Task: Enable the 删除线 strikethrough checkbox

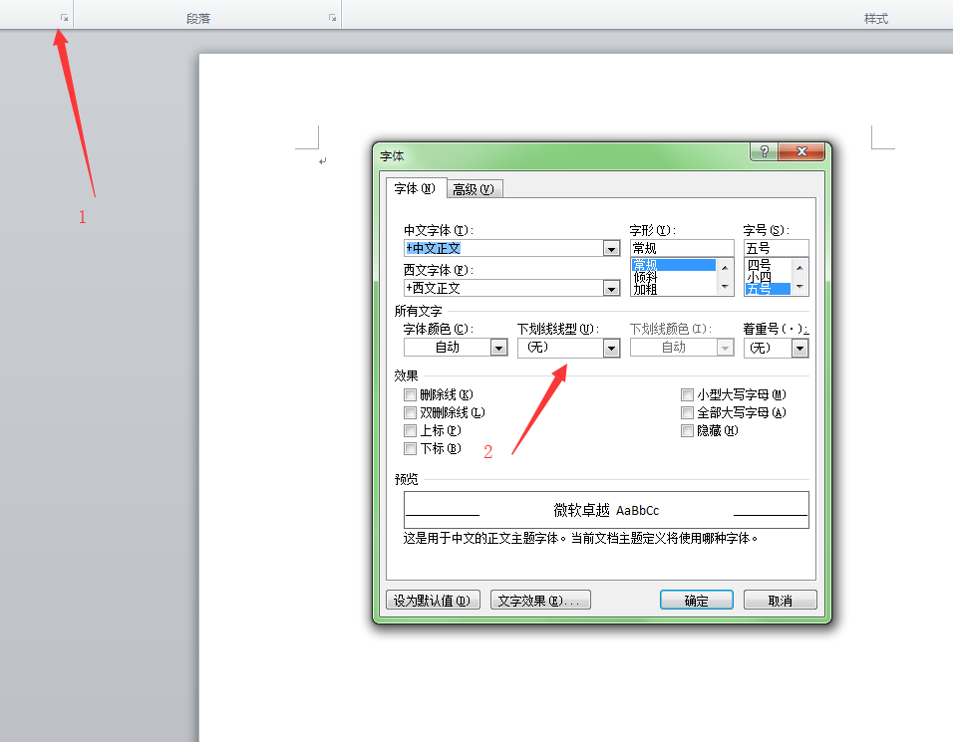Action: click(x=410, y=394)
